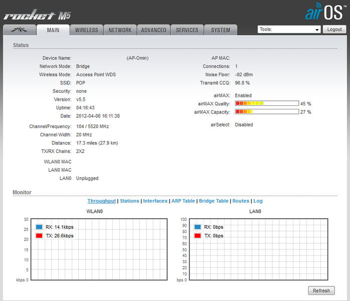Open the SERVICES tab

pyautogui.click(x=187, y=30)
